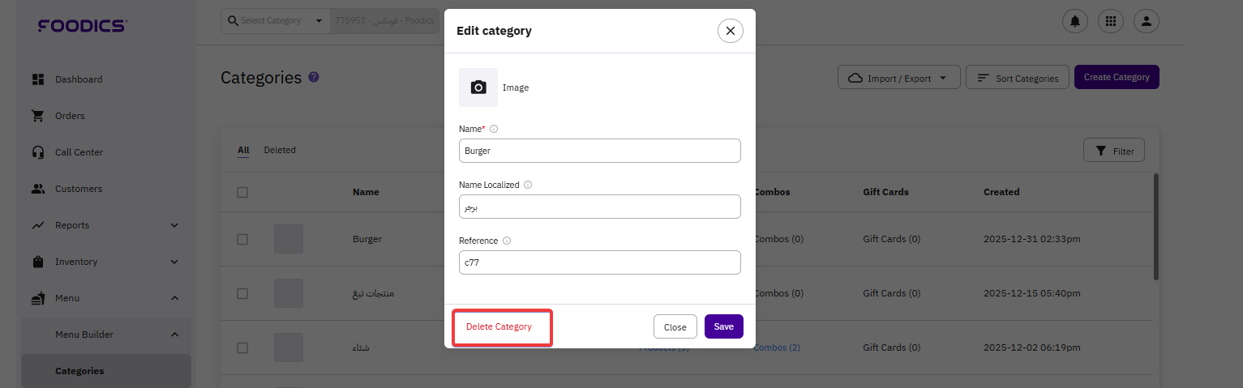Switch to the Deleted tab
This screenshot has width=1243, height=388.
point(280,150)
